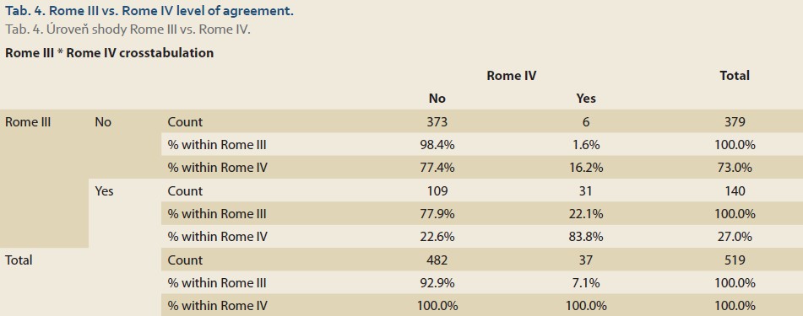
Task: Click the count cell showing 109
Action: click(437, 190)
